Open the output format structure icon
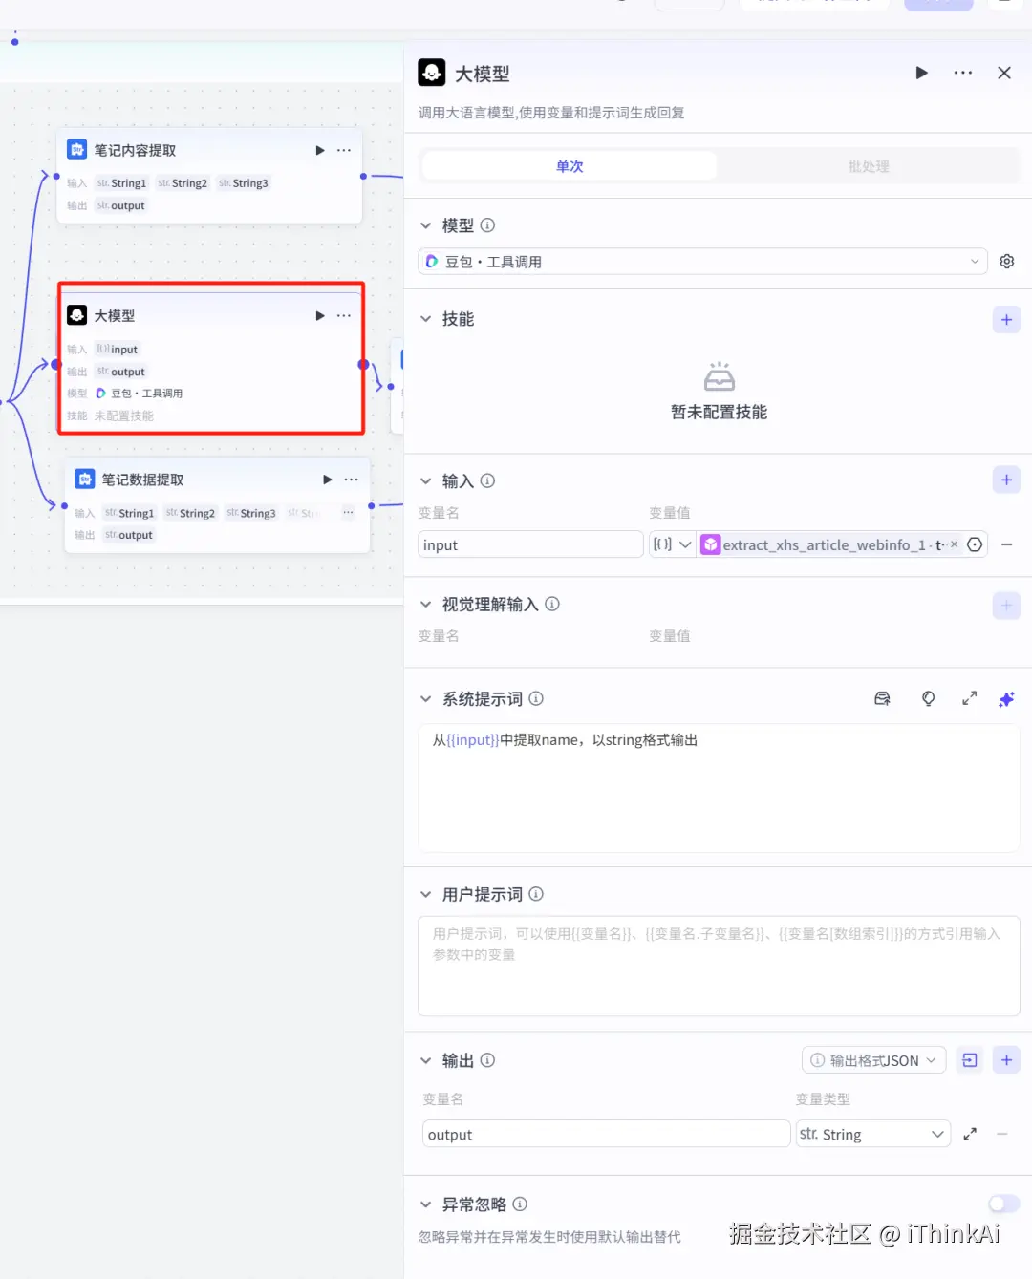Screen dimensions: 1032x1279 pyautogui.click(x=969, y=1059)
